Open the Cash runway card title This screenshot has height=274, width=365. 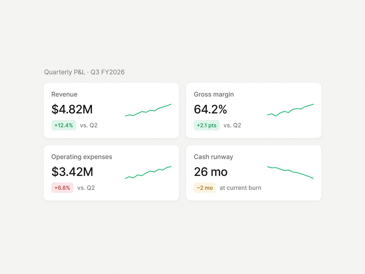[x=214, y=157]
